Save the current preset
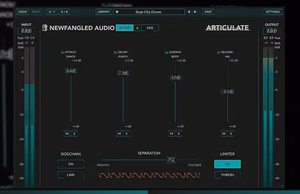 coord(208,12)
